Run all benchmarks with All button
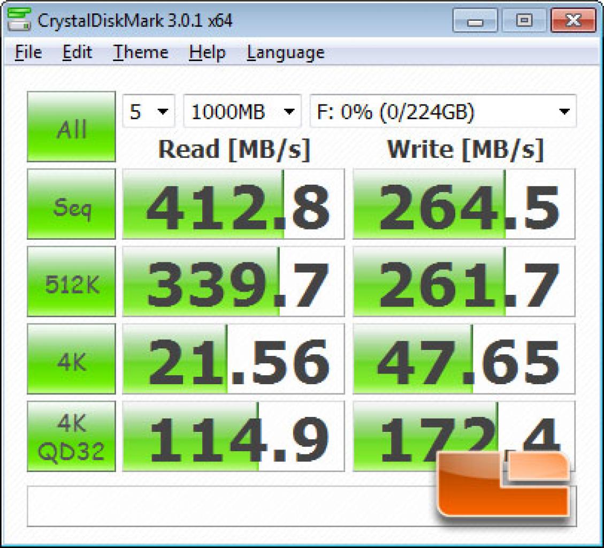 71,126
